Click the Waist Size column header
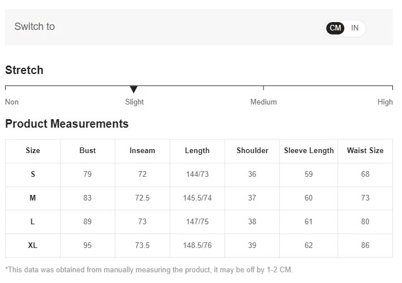The height and width of the screenshot is (283, 402). tap(365, 150)
